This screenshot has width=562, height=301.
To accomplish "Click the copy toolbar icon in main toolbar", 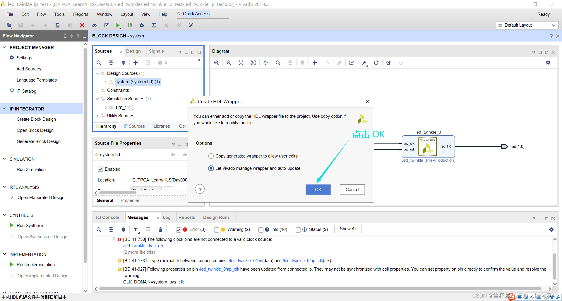I will (57, 25).
